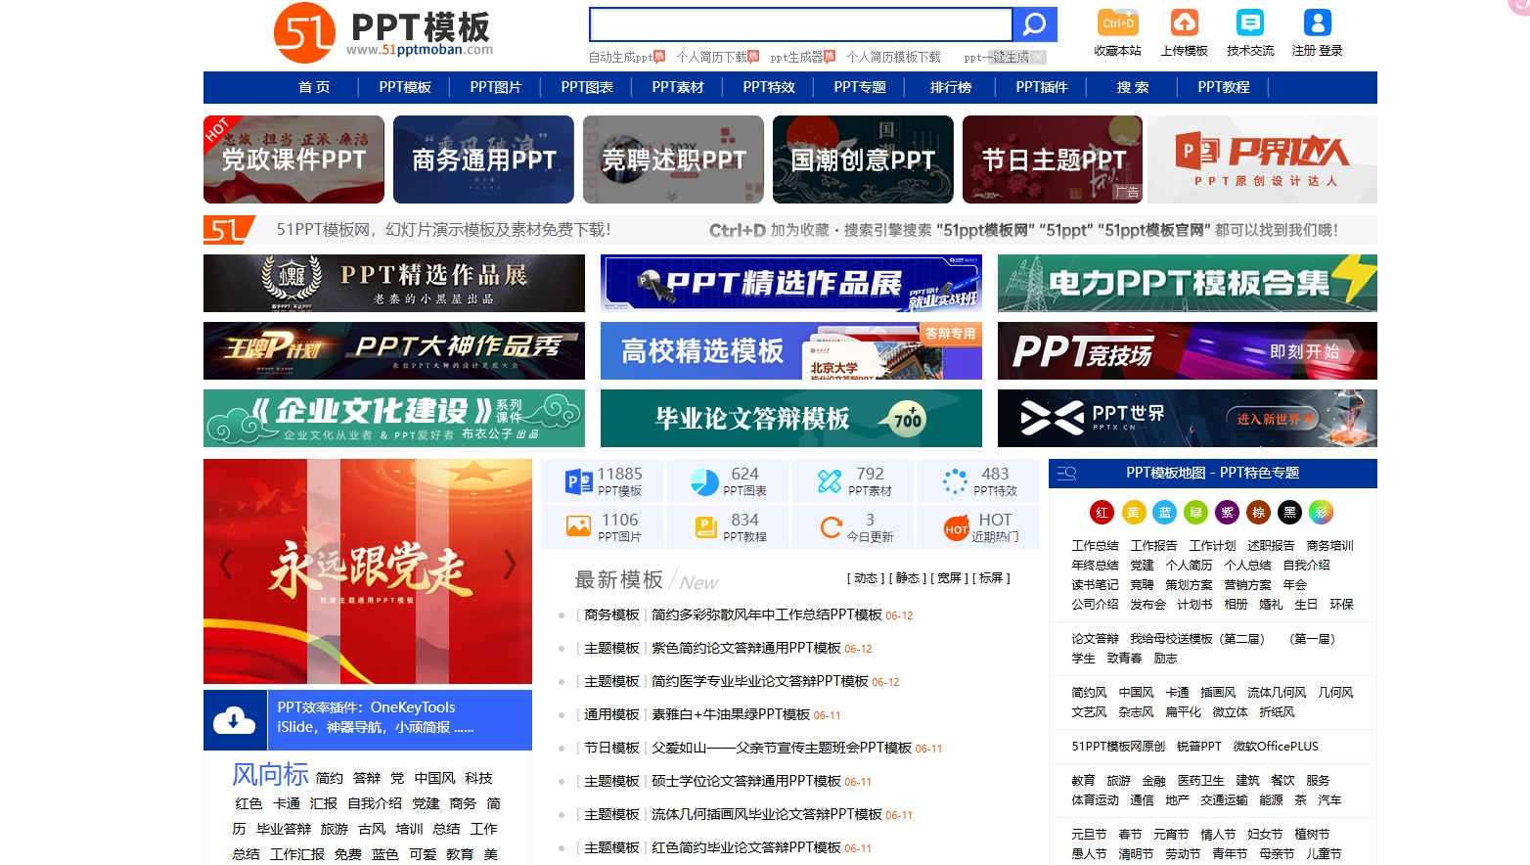
Task: Filter latest templates by 宽屏
Action: [949, 578]
